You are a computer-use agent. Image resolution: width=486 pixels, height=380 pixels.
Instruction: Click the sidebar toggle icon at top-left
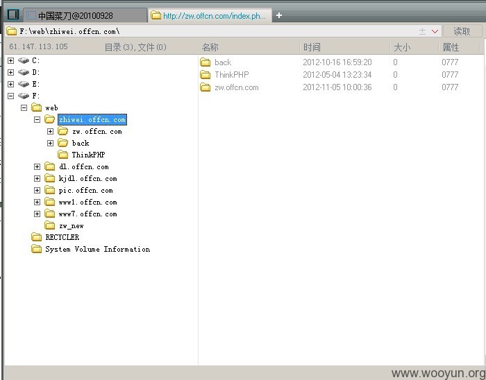point(13,15)
